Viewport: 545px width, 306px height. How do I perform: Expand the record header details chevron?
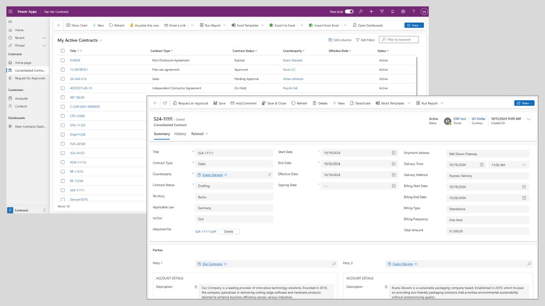coord(528,119)
